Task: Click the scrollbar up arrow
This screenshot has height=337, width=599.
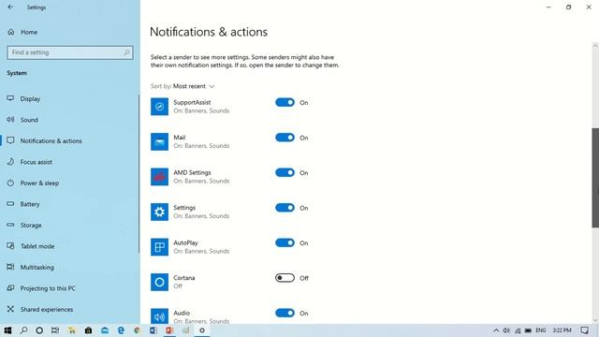Action: coord(595,46)
